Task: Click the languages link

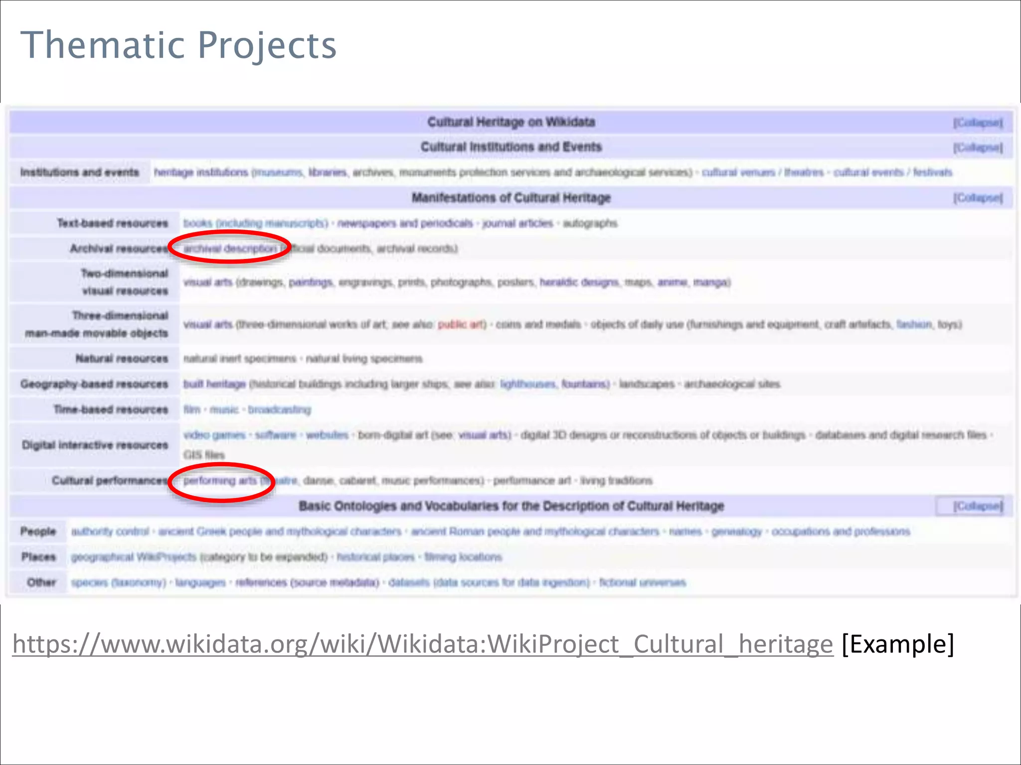Action: [200, 582]
